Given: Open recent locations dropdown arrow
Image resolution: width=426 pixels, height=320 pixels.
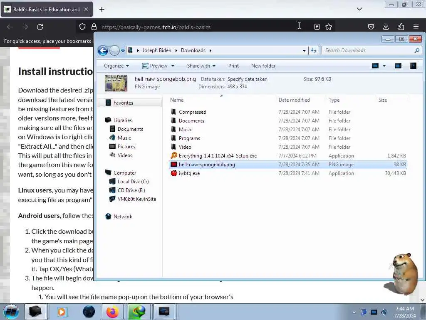Looking at the screenshot, I should point(123,50).
